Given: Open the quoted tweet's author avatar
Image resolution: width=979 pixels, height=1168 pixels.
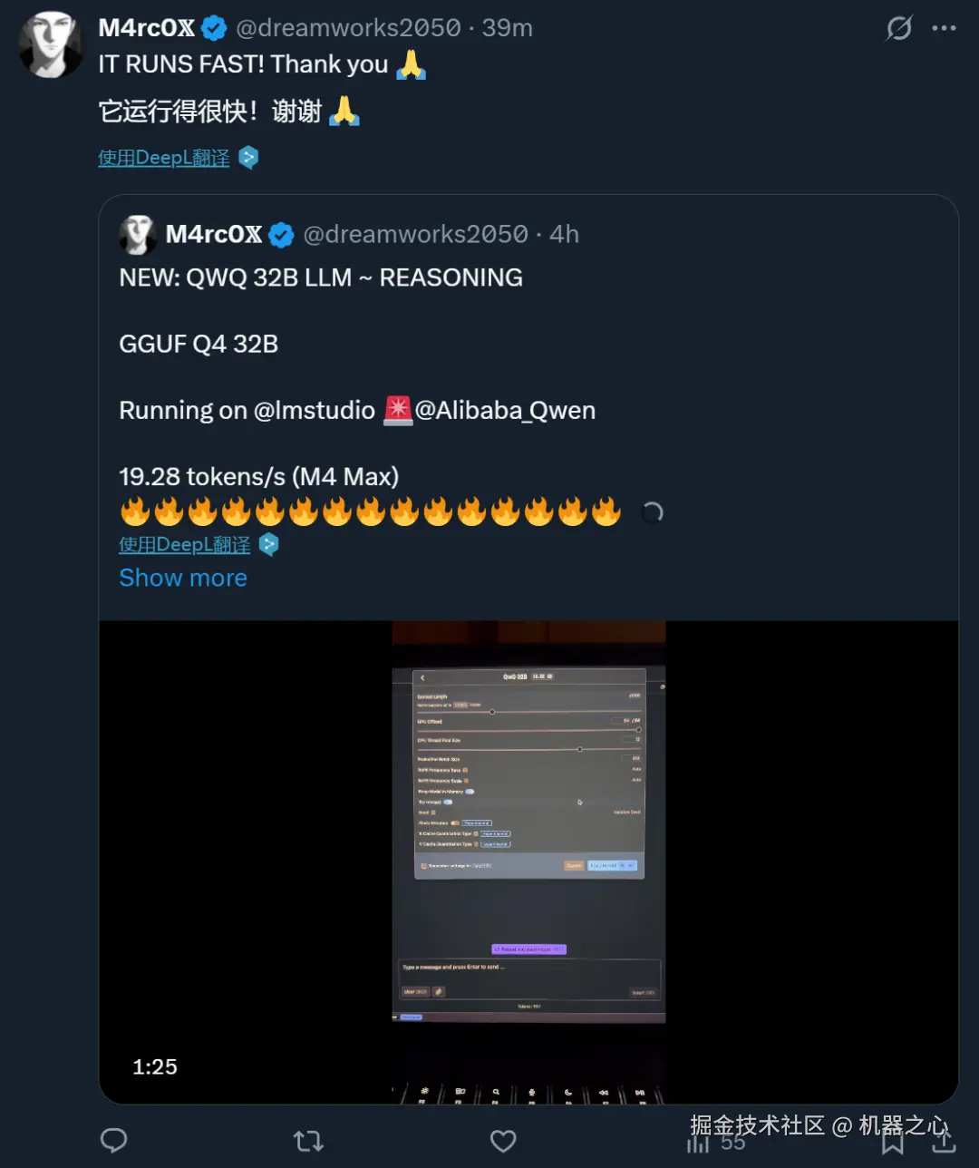Looking at the screenshot, I should point(138,235).
